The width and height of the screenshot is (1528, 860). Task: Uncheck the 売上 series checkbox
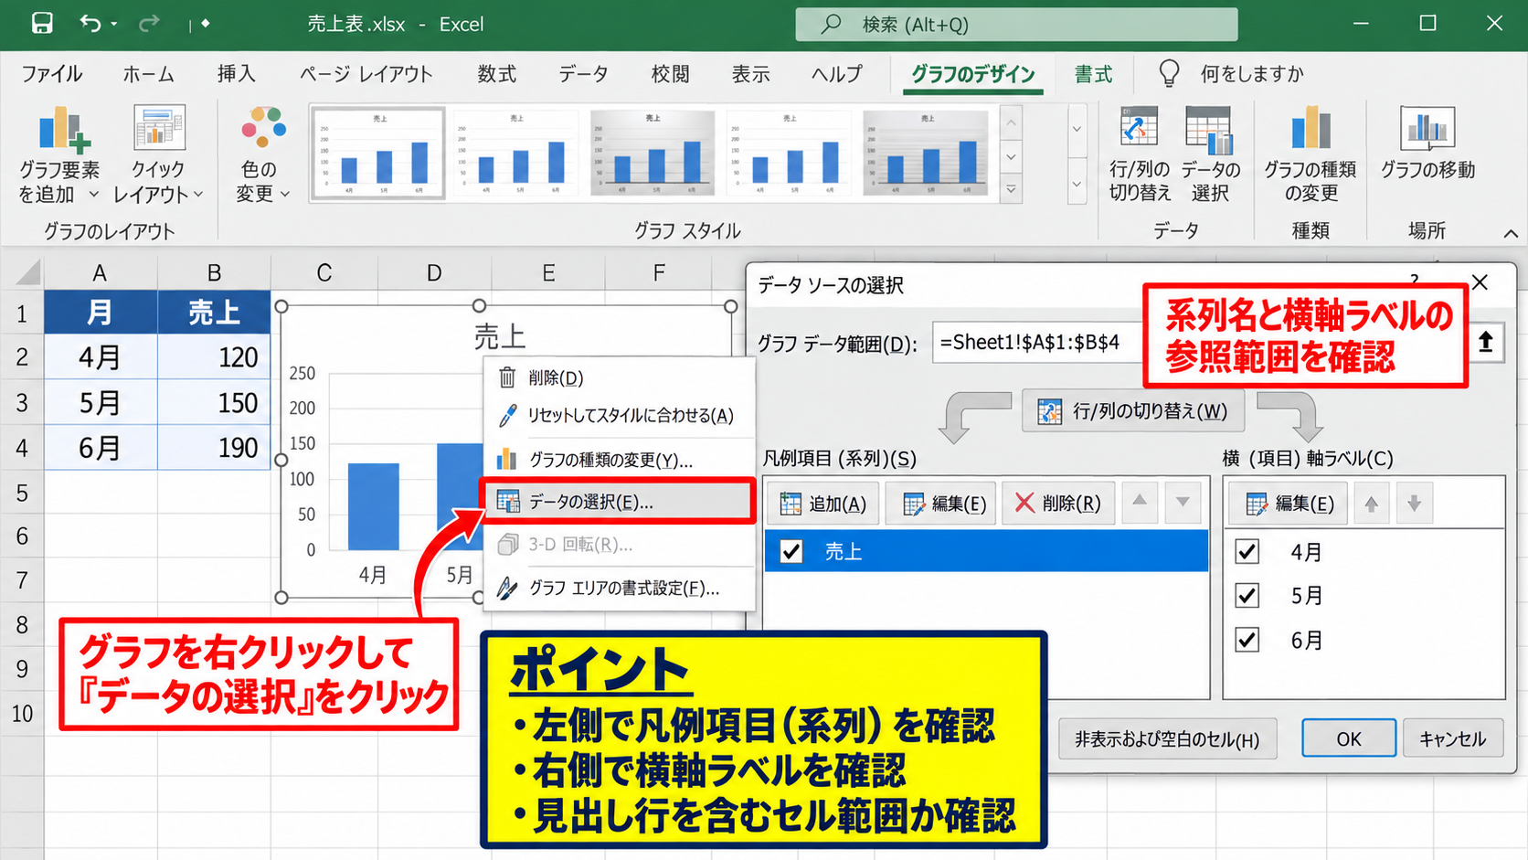point(791,551)
